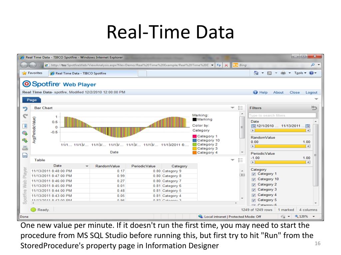
Task: Click the Filters panel vertical scrollbar
Action: tap(316, 155)
